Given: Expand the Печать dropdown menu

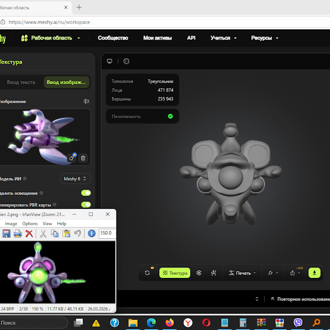Looking at the screenshot, I should (242, 273).
